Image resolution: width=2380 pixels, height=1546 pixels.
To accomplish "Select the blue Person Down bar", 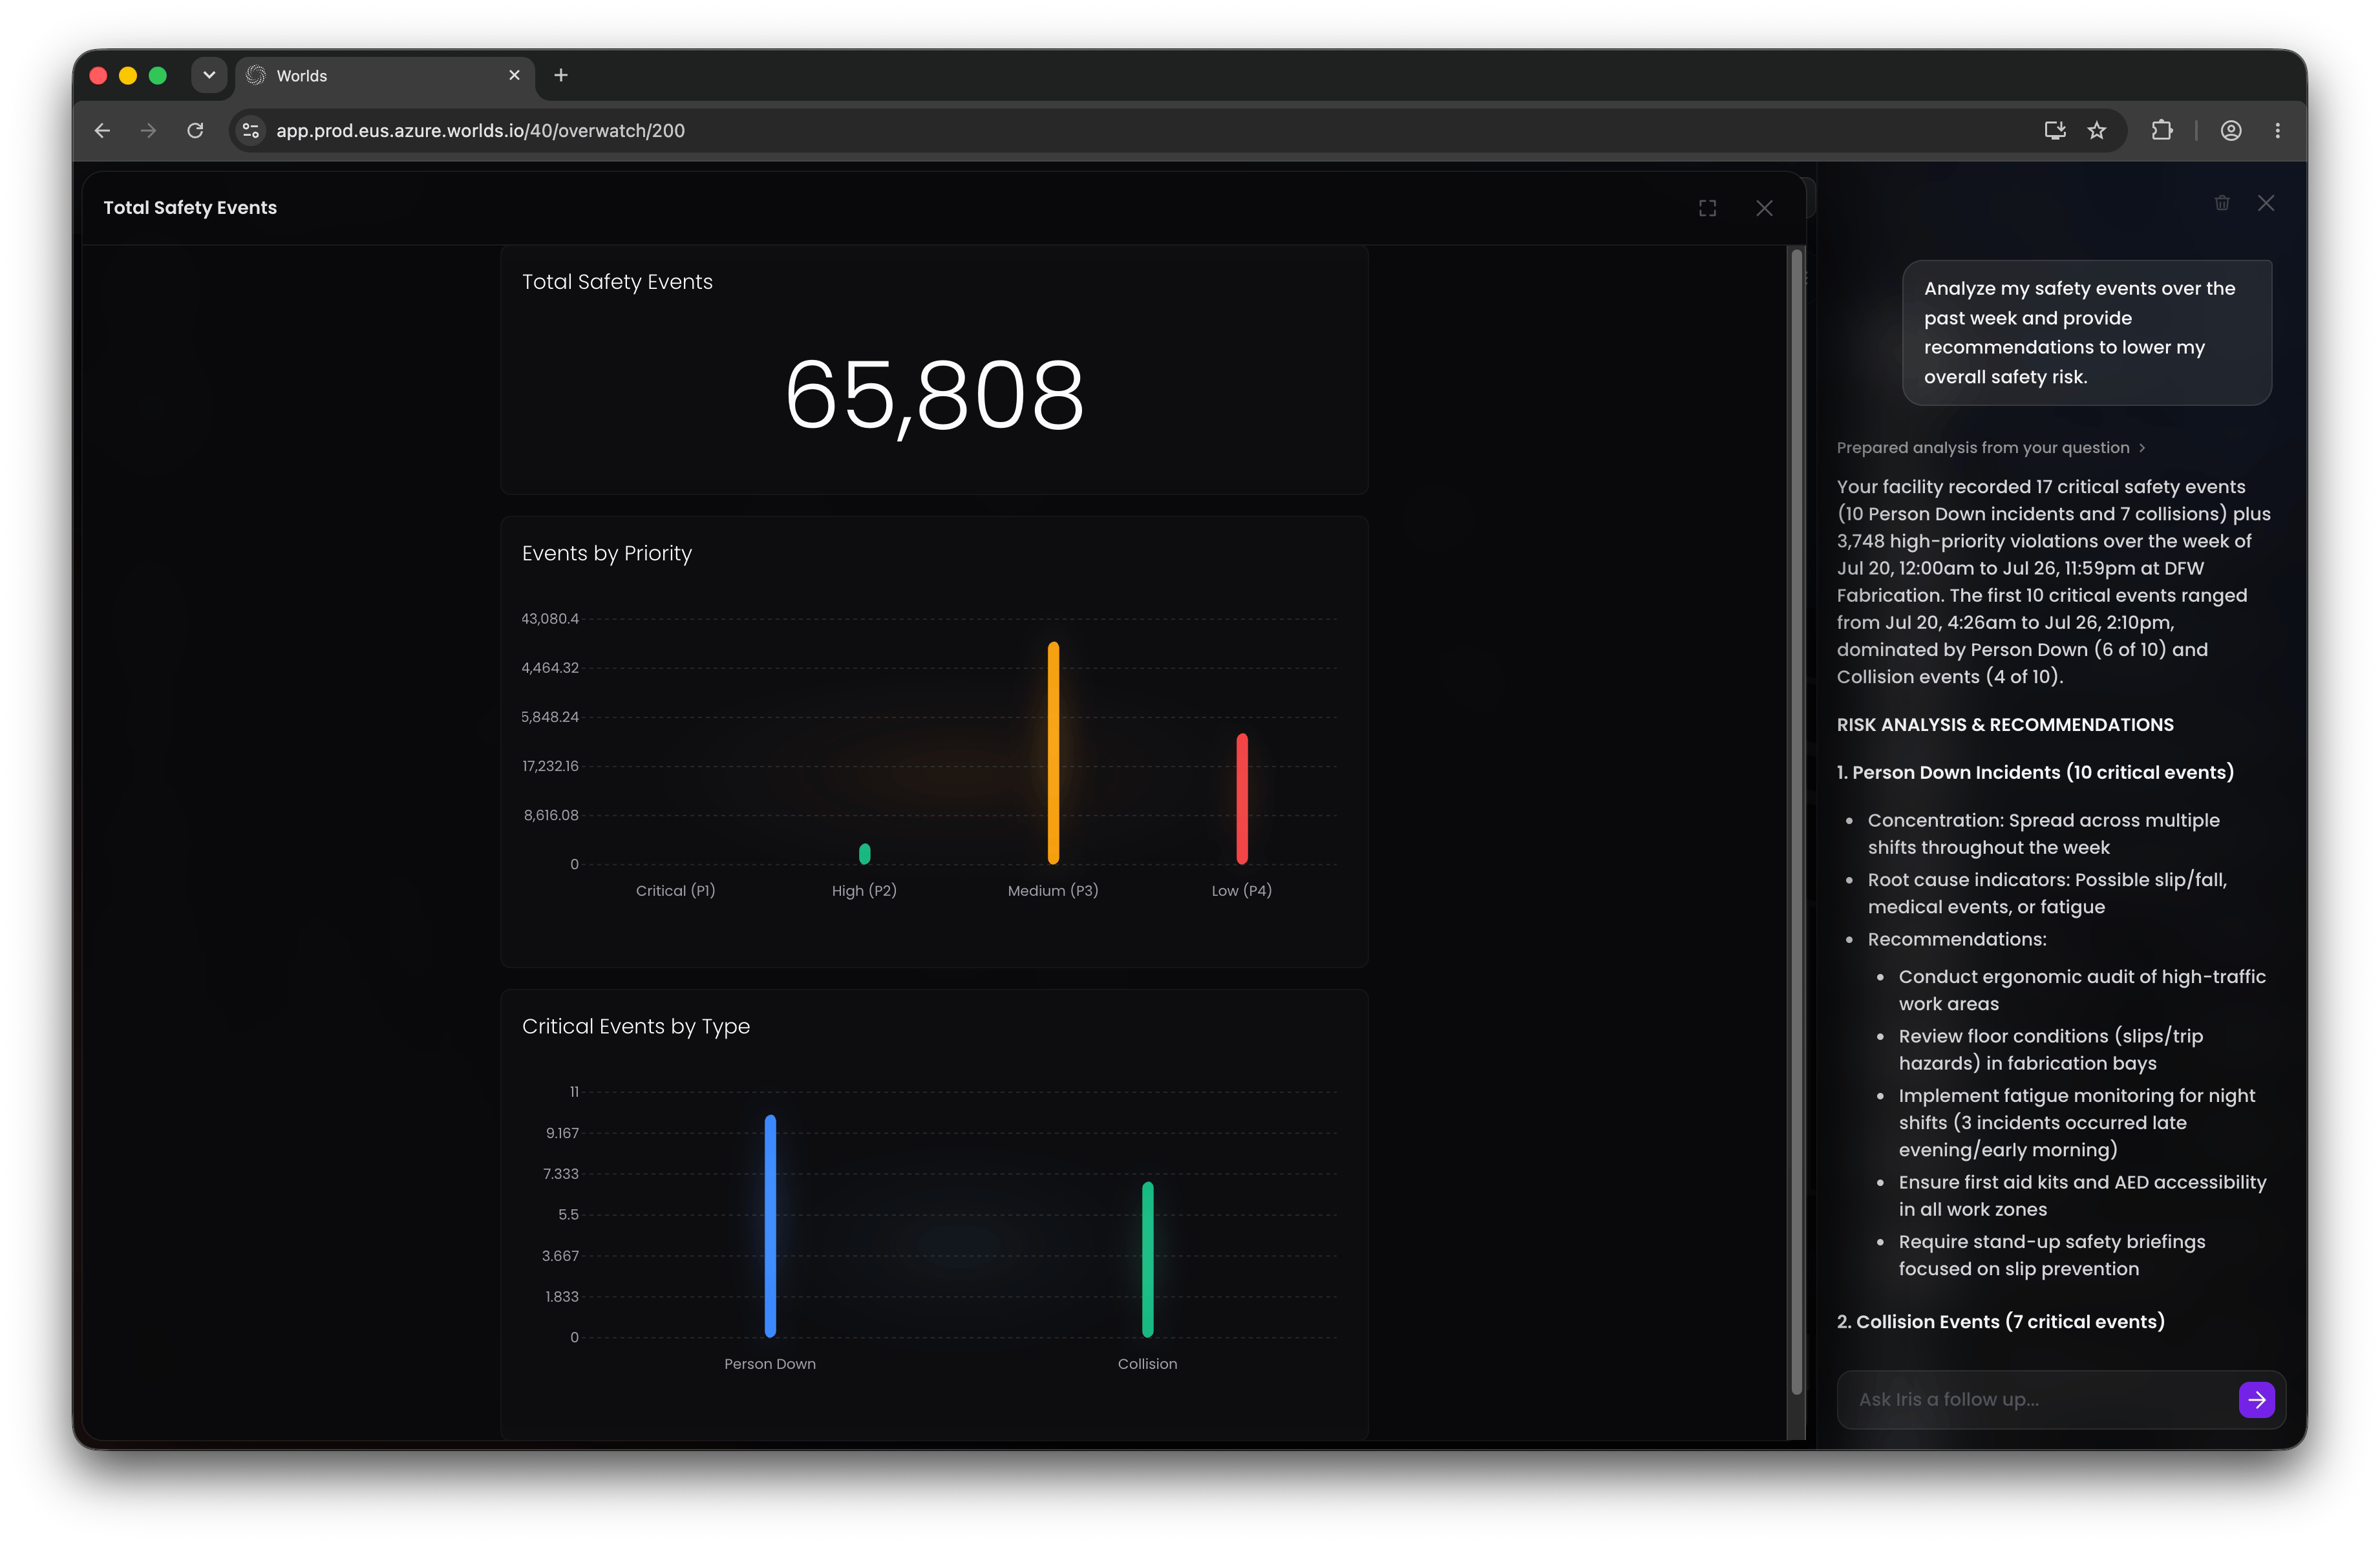I will click(770, 1226).
